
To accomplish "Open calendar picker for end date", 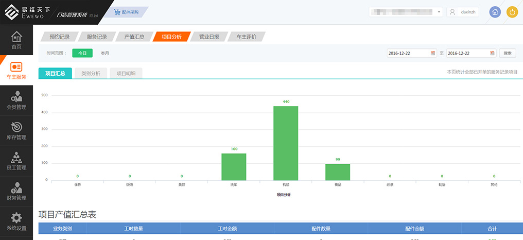I will coord(493,53).
